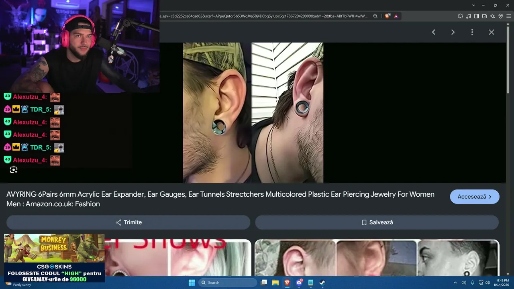Expand the hidden system tray icons chevron

coord(455,283)
